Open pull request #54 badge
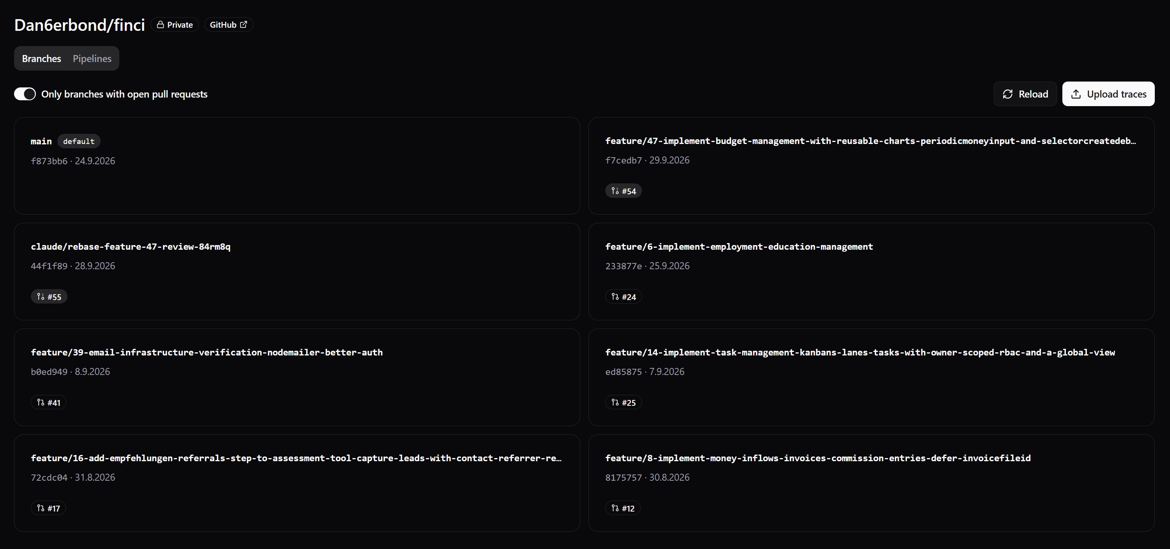This screenshot has width=1170, height=549. [x=623, y=191]
